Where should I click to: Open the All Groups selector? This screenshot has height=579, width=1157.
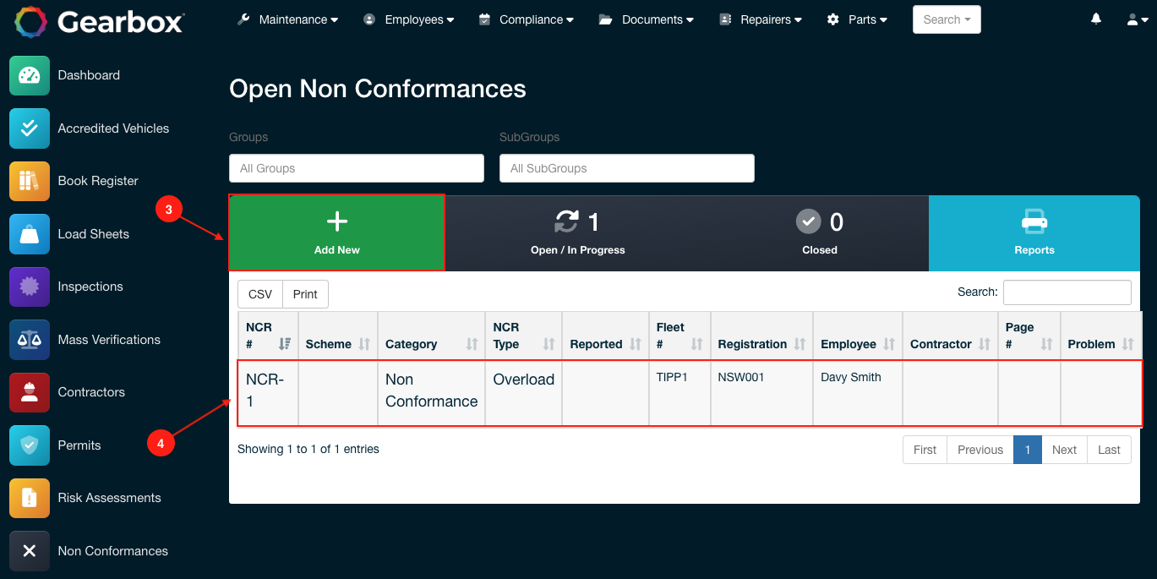356,168
